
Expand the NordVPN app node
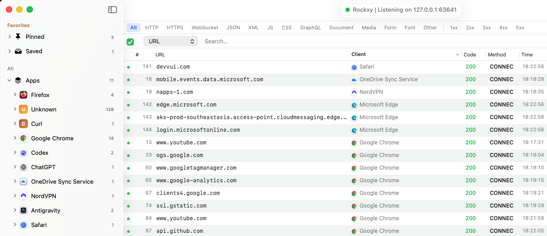15,196
